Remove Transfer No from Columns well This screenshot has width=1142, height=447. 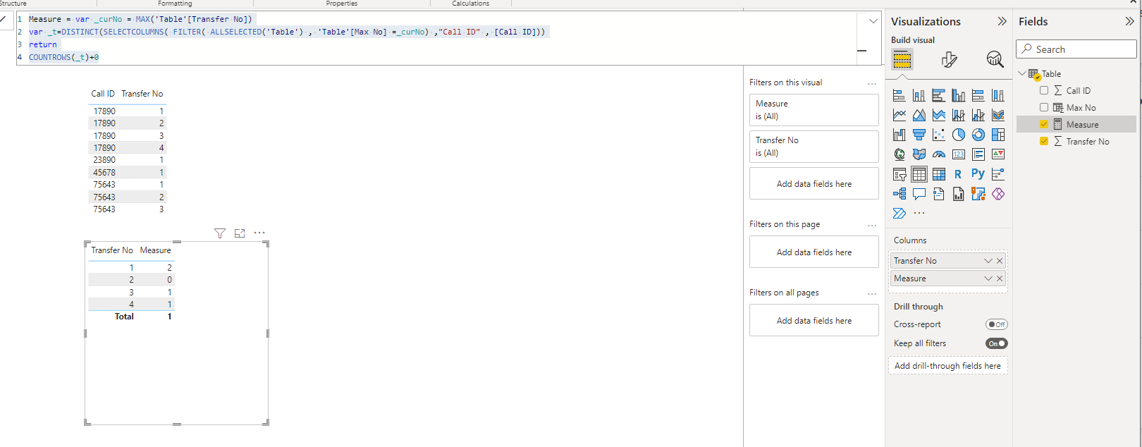[1000, 261]
